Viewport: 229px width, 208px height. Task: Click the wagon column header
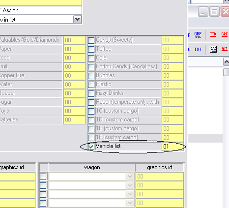(x=92, y=167)
